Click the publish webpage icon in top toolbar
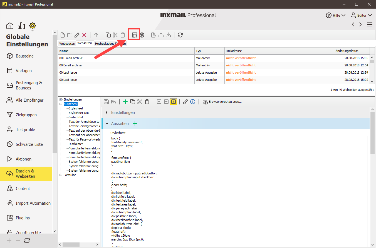Image resolution: width=376 pixels, height=248 pixels. click(x=135, y=35)
